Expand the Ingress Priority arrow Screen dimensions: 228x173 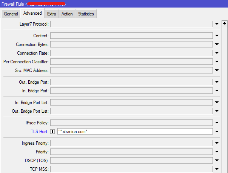(217, 143)
